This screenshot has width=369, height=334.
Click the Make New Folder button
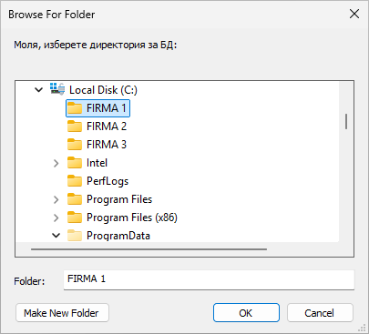click(x=62, y=312)
